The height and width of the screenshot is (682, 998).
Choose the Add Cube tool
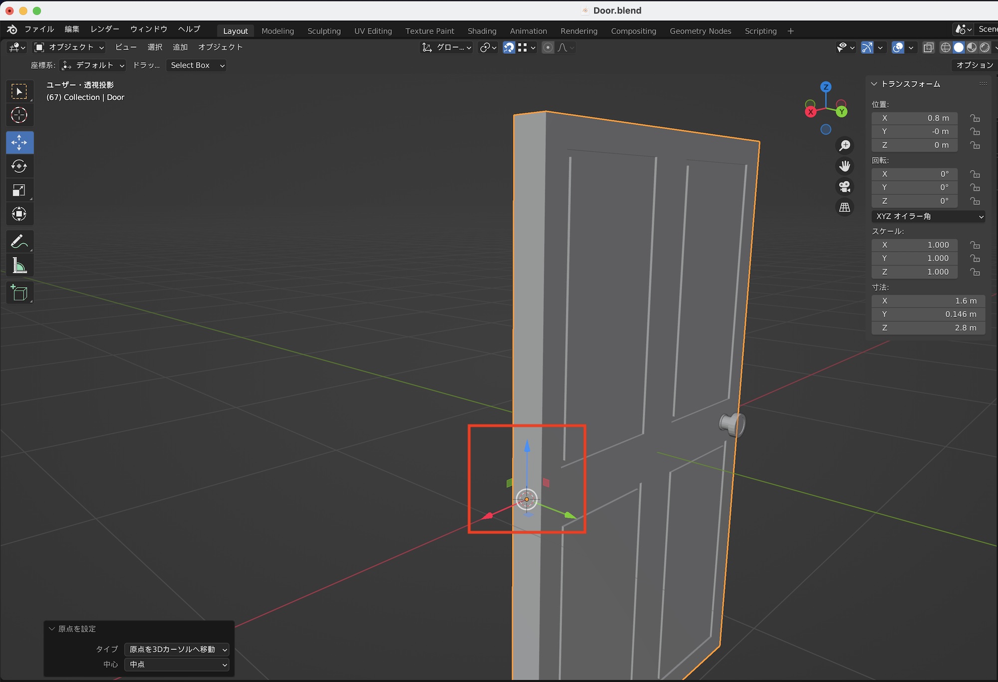click(x=19, y=293)
